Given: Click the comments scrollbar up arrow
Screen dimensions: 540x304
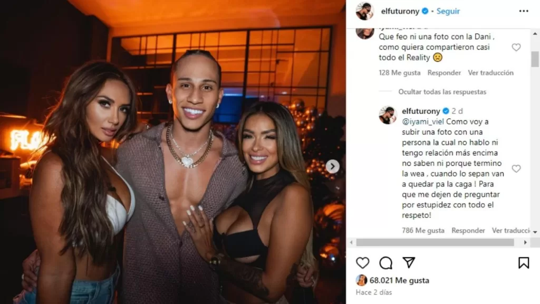Looking at the screenshot, I should click(535, 34).
